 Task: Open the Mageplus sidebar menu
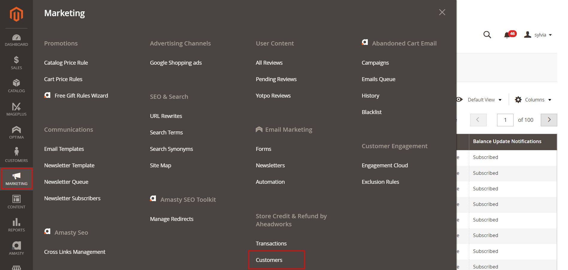pos(16,109)
